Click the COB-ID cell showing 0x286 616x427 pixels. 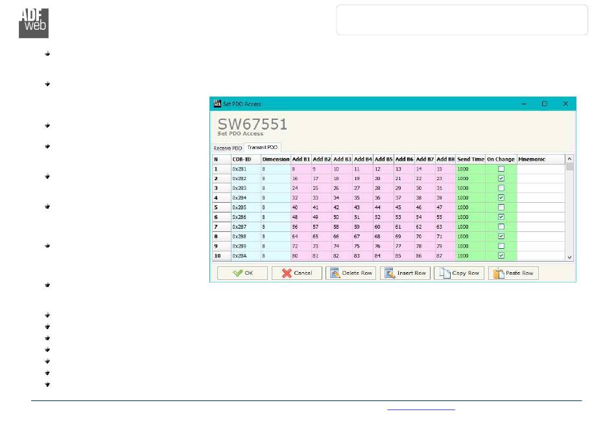click(x=245, y=217)
